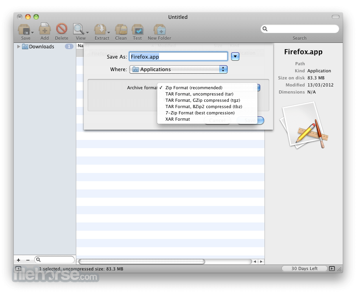Image resolution: width=362 pixels, height=294 pixels.
Task: Click the 30 Days Left button
Action: pyautogui.click(x=304, y=268)
